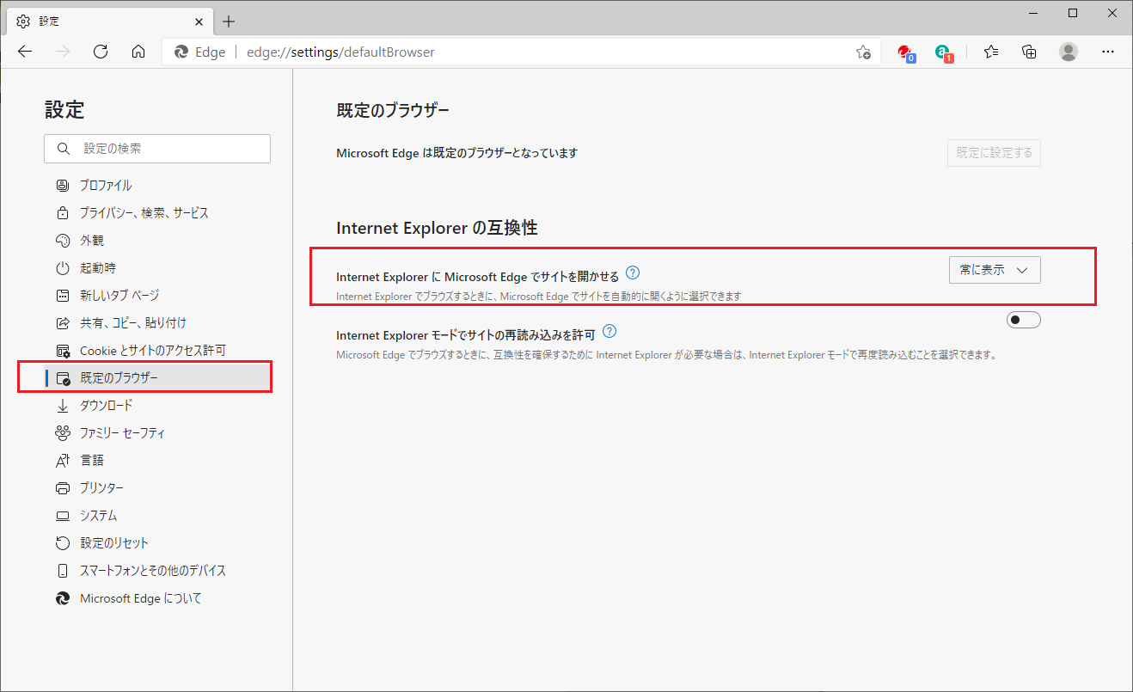Select the 設定 browser tab
The height and width of the screenshot is (692, 1133).
click(x=110, y=21)
